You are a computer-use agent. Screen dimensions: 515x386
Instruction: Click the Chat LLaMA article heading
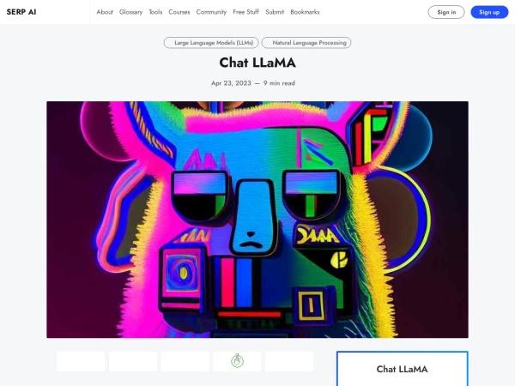(x=257, y=63)
